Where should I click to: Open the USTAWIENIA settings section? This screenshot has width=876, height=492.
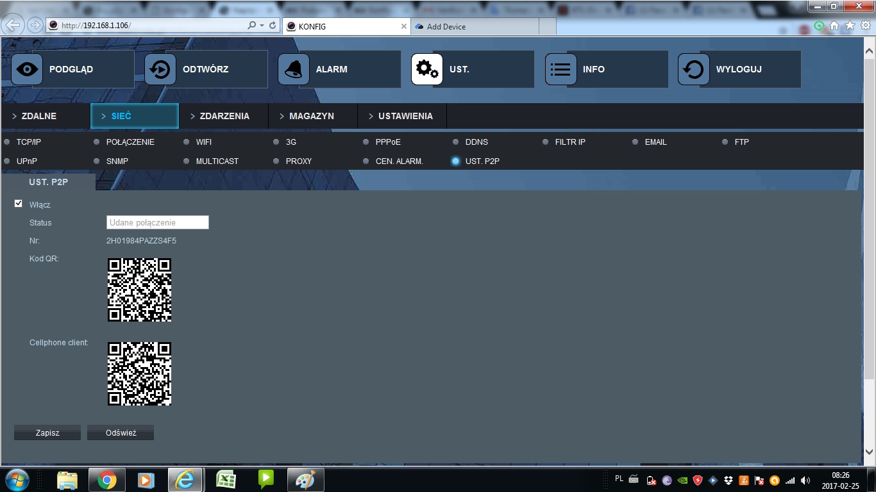[x=402, y=116]
